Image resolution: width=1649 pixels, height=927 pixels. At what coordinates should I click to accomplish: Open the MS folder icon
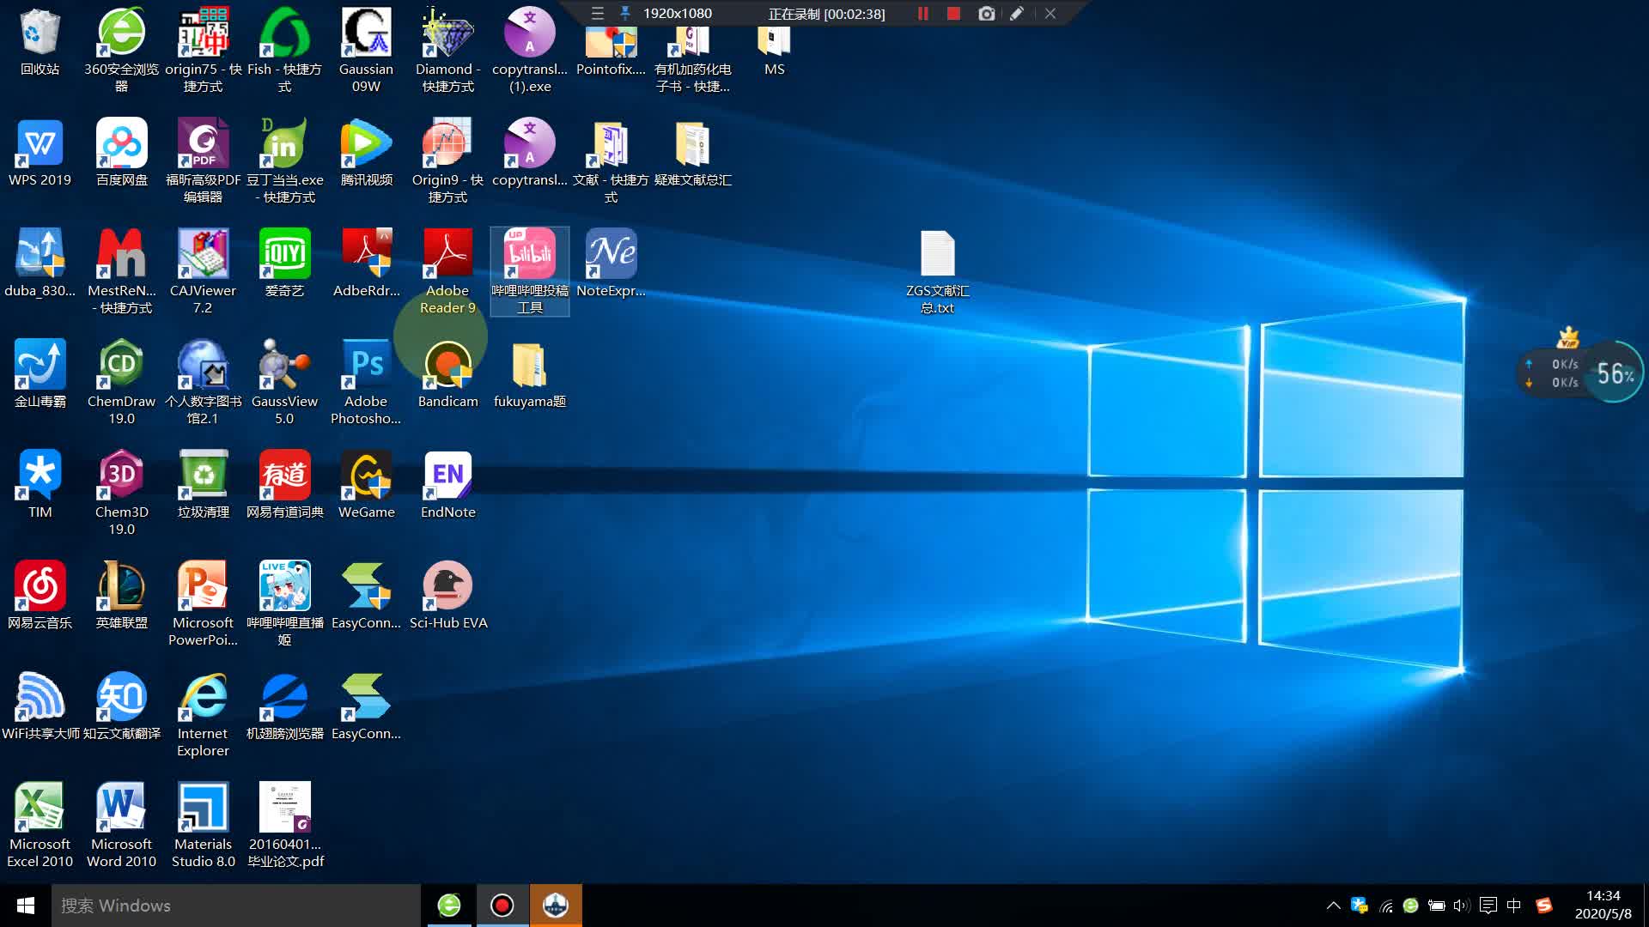774,41
